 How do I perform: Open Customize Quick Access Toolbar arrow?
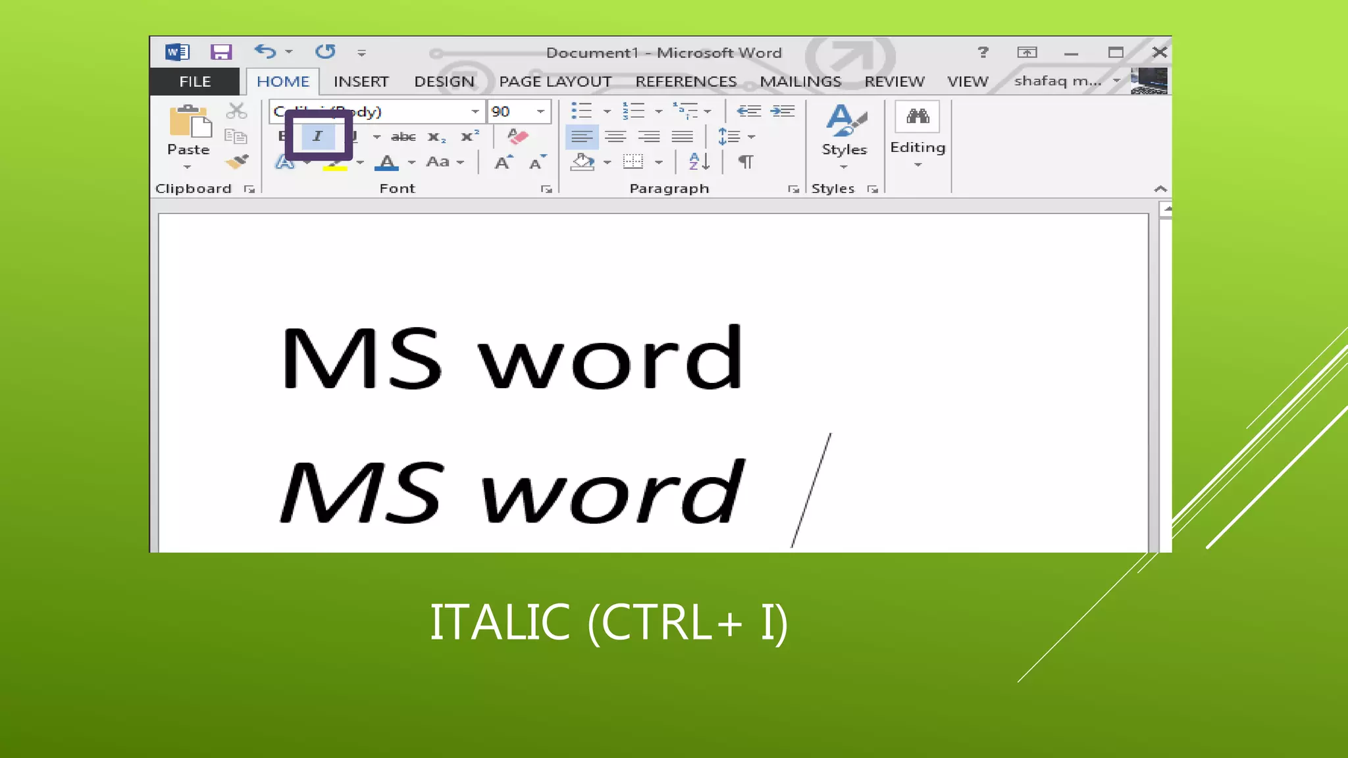pos(361,53)
